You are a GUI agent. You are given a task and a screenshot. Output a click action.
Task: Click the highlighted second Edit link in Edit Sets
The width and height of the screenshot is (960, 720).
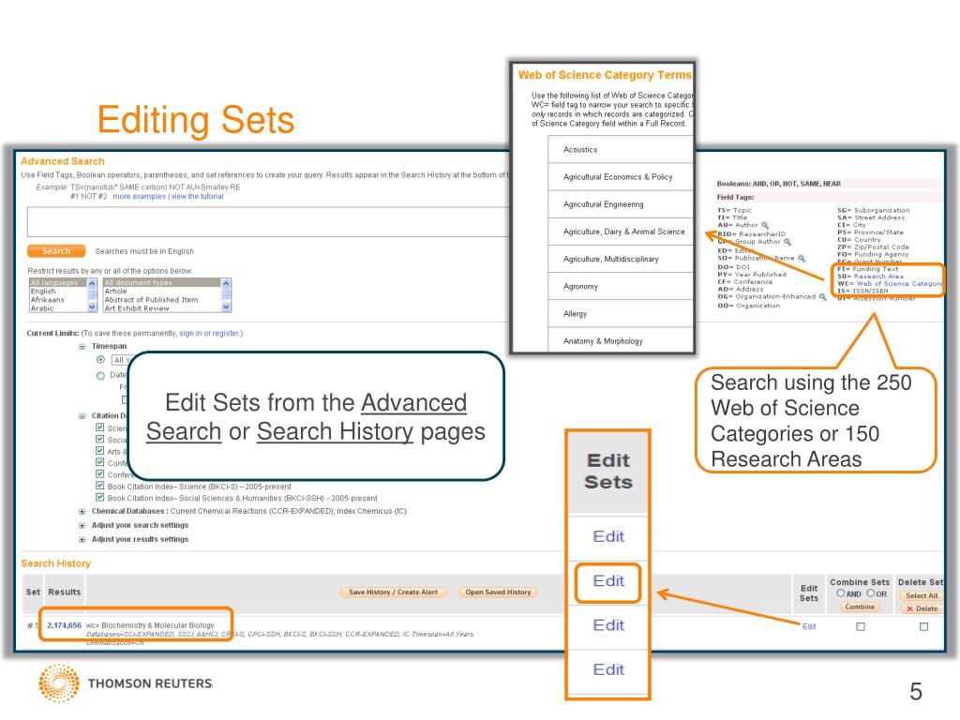click(607, 581)
